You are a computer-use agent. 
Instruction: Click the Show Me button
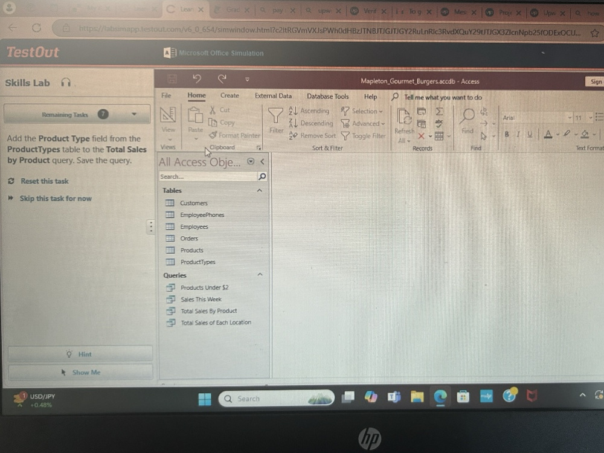pyautogui.click(x=80, y=373)
